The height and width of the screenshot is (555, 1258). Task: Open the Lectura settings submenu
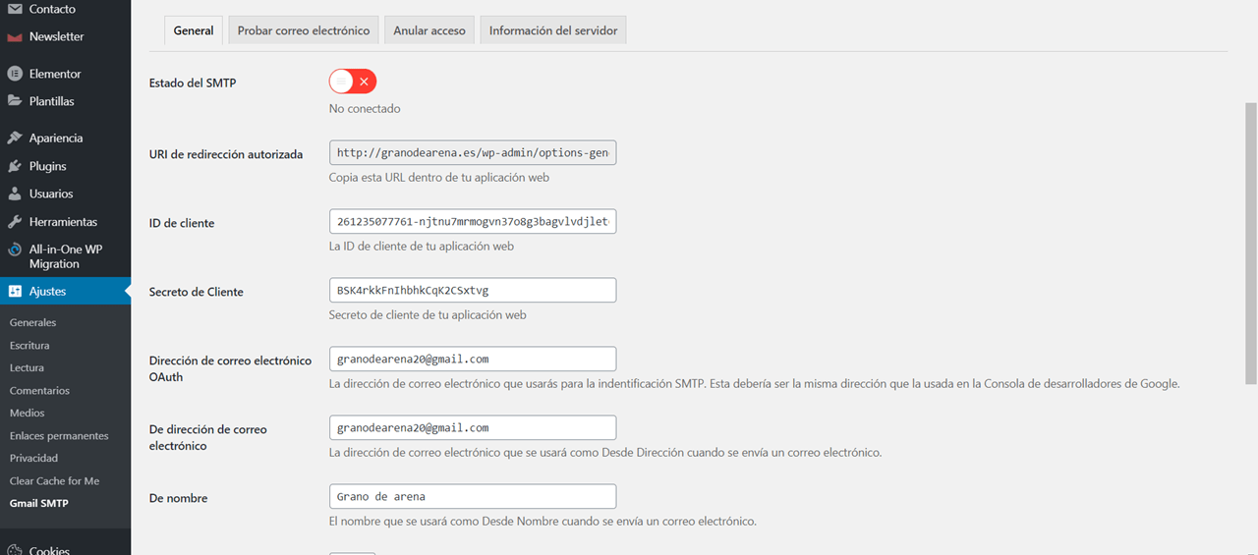click(27, 367)
